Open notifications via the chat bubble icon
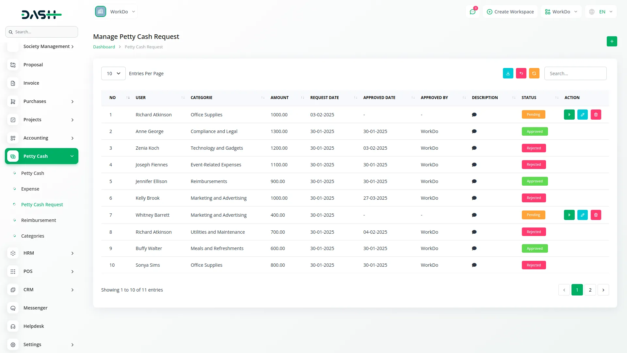 (473, 11)
